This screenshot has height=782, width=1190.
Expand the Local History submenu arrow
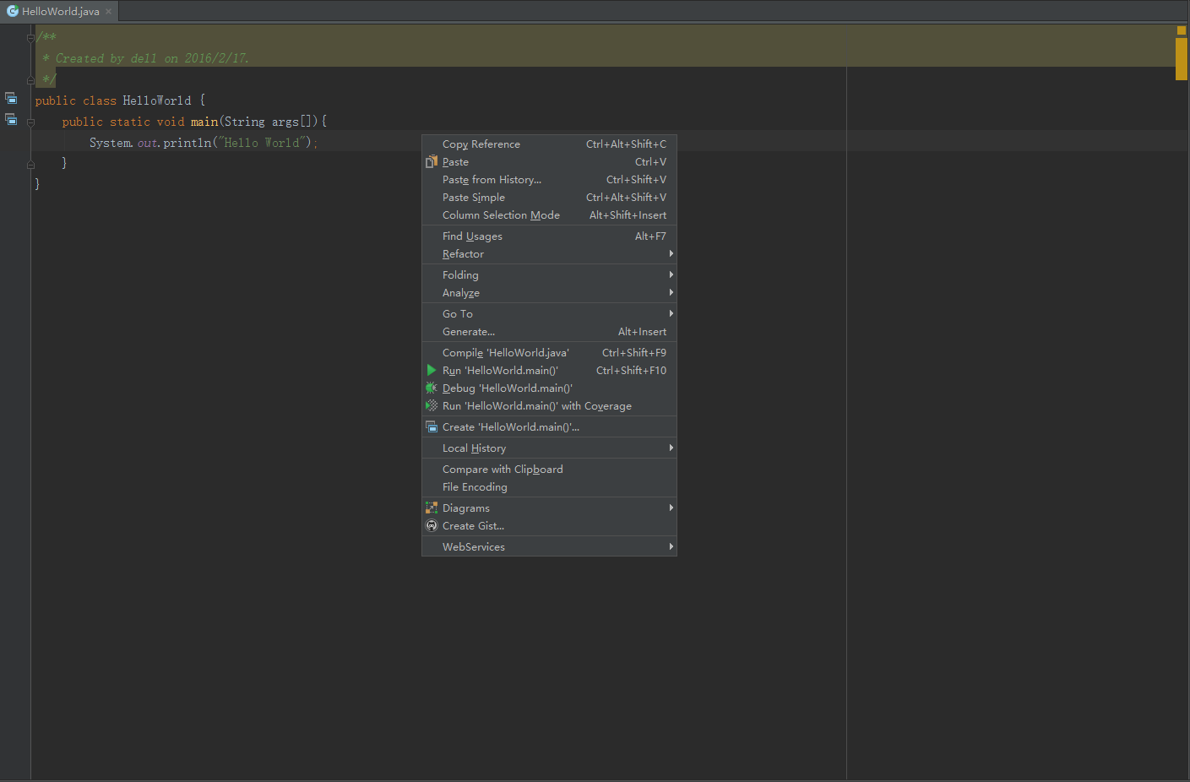click(x=671, y=448)
